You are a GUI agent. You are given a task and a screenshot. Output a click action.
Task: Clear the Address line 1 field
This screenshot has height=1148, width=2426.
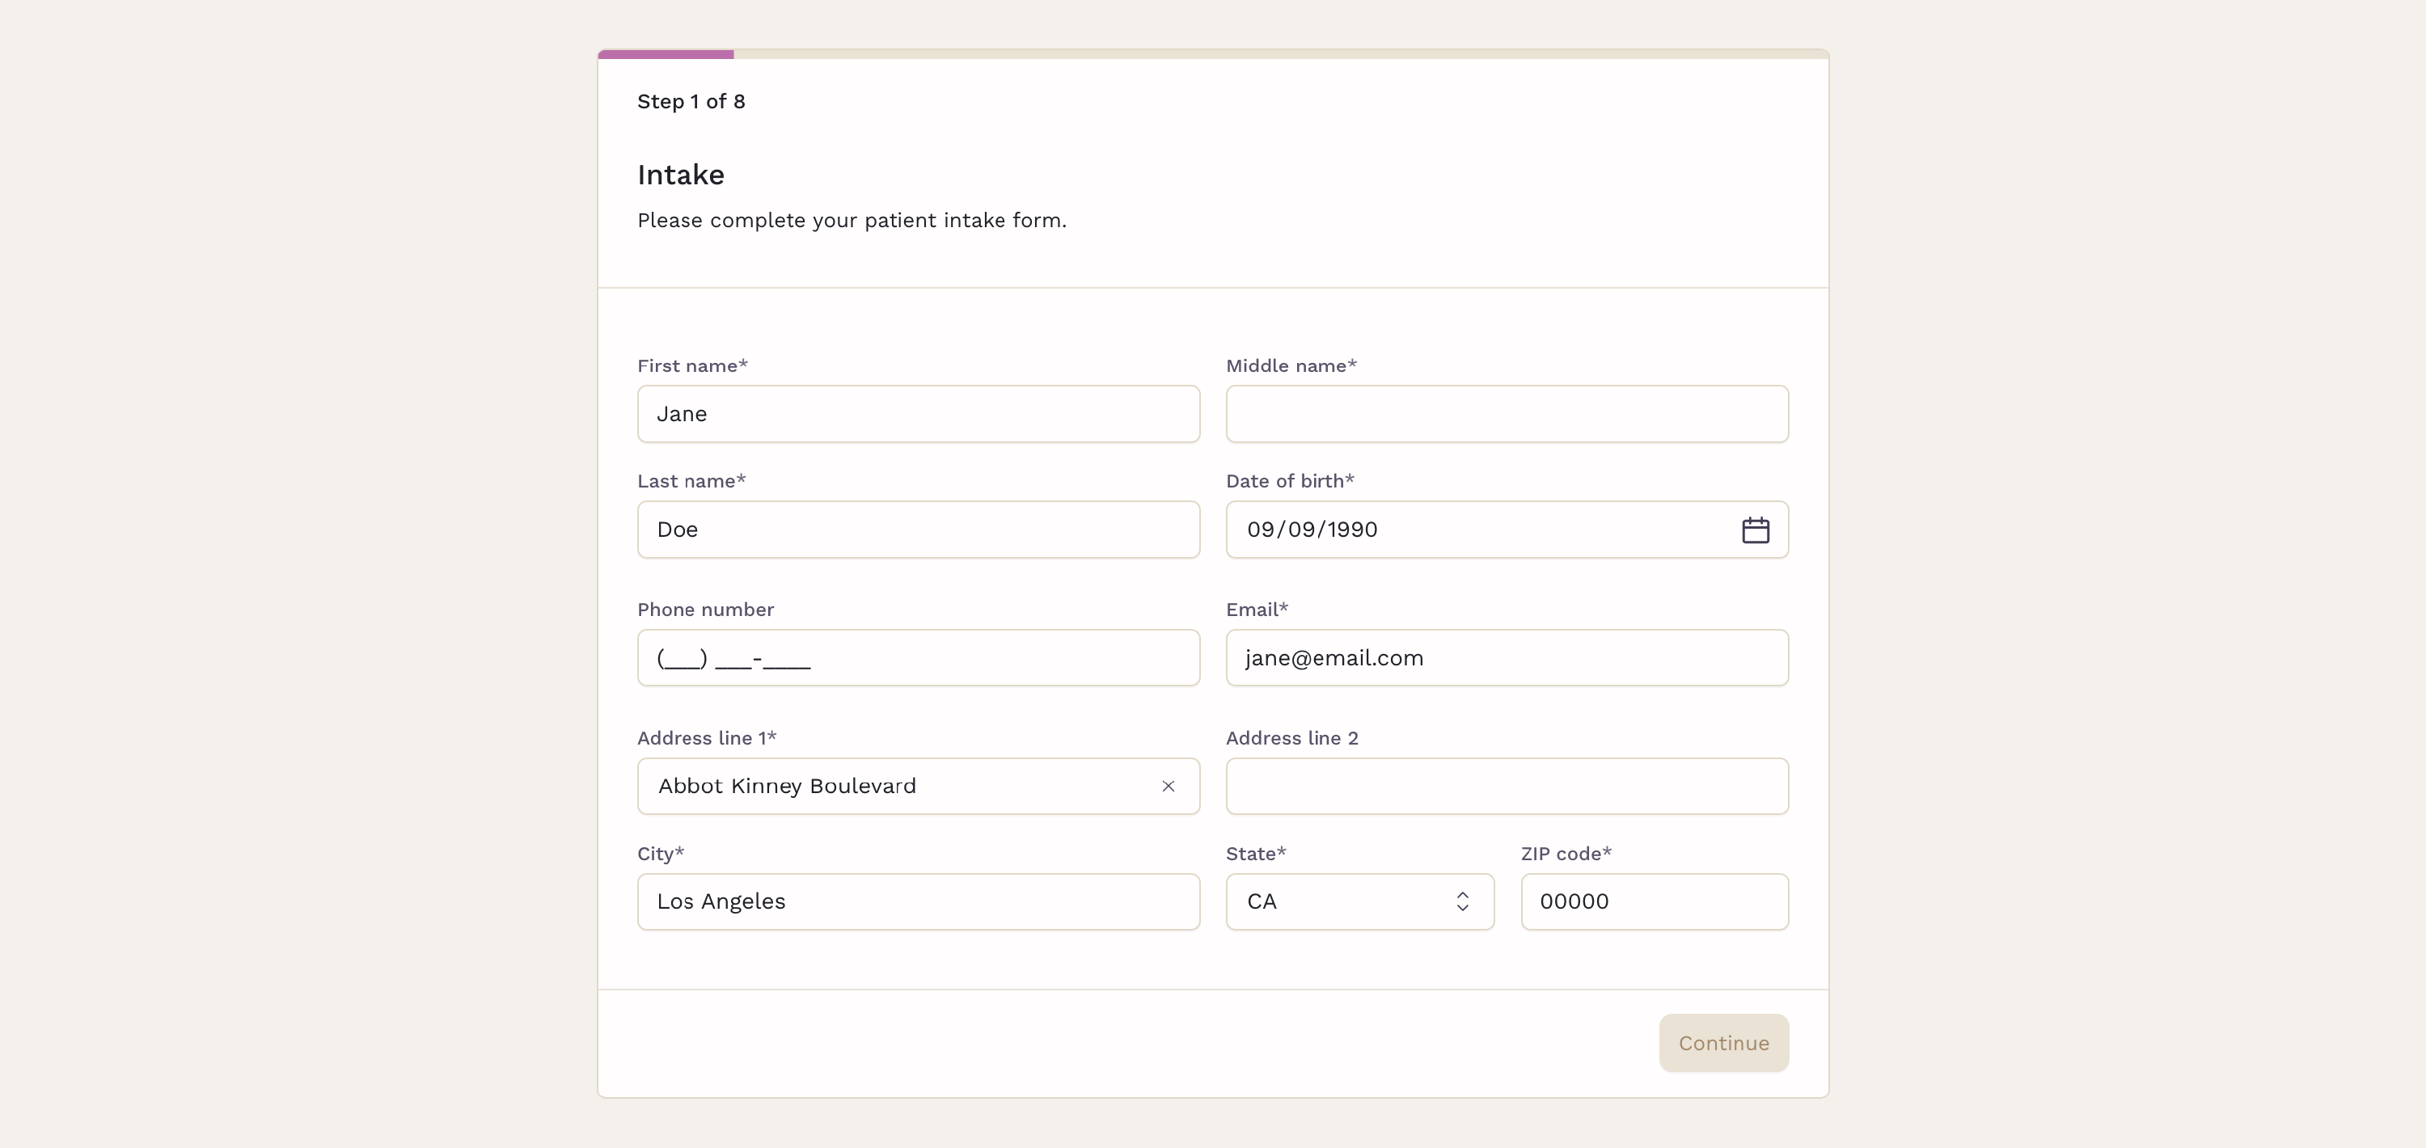pos(1168,787)
